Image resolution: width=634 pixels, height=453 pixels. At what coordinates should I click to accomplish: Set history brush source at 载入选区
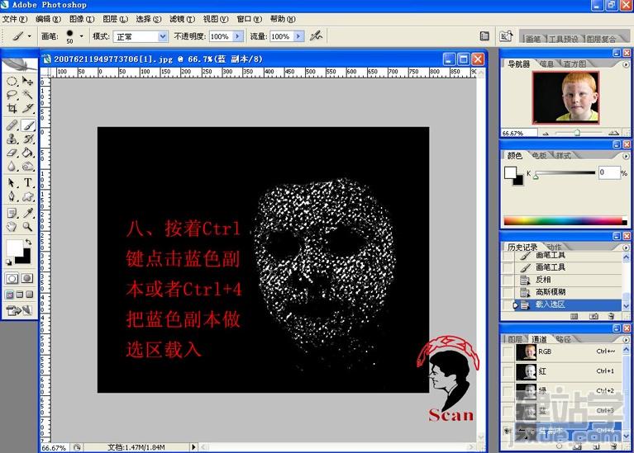click(507, 304)
